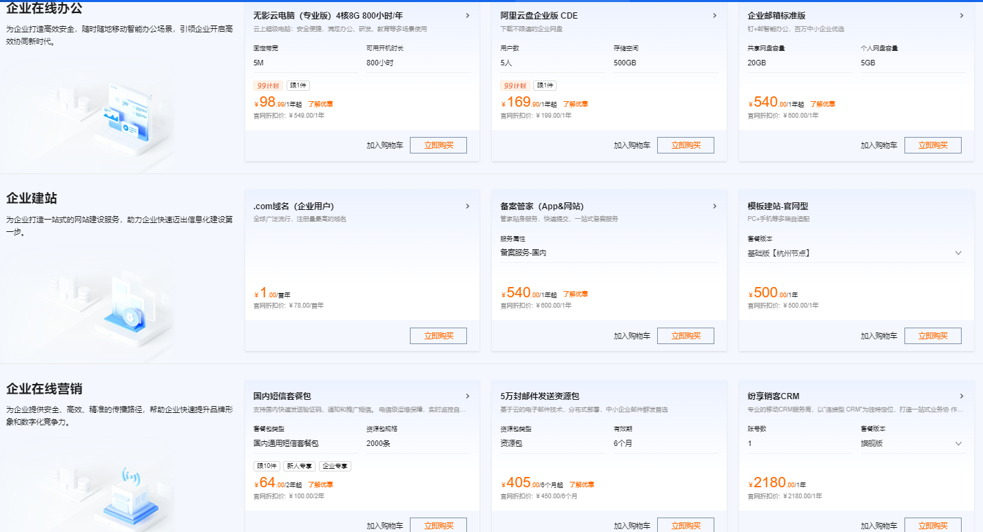The height and width of the screenshot is (532, 983).
Task: Add 阿里云盘企业版 CDE to cart
Action: pos(632,145)
